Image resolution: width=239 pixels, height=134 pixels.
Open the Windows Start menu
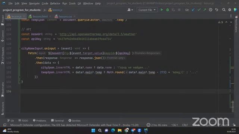click(x=93, y=130)
